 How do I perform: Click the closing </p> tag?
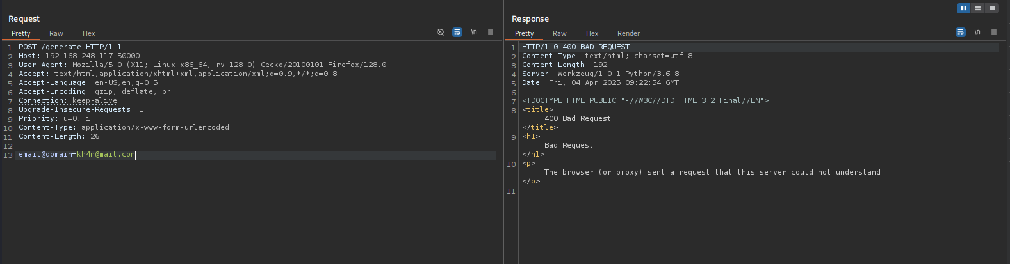pos(531,181)
